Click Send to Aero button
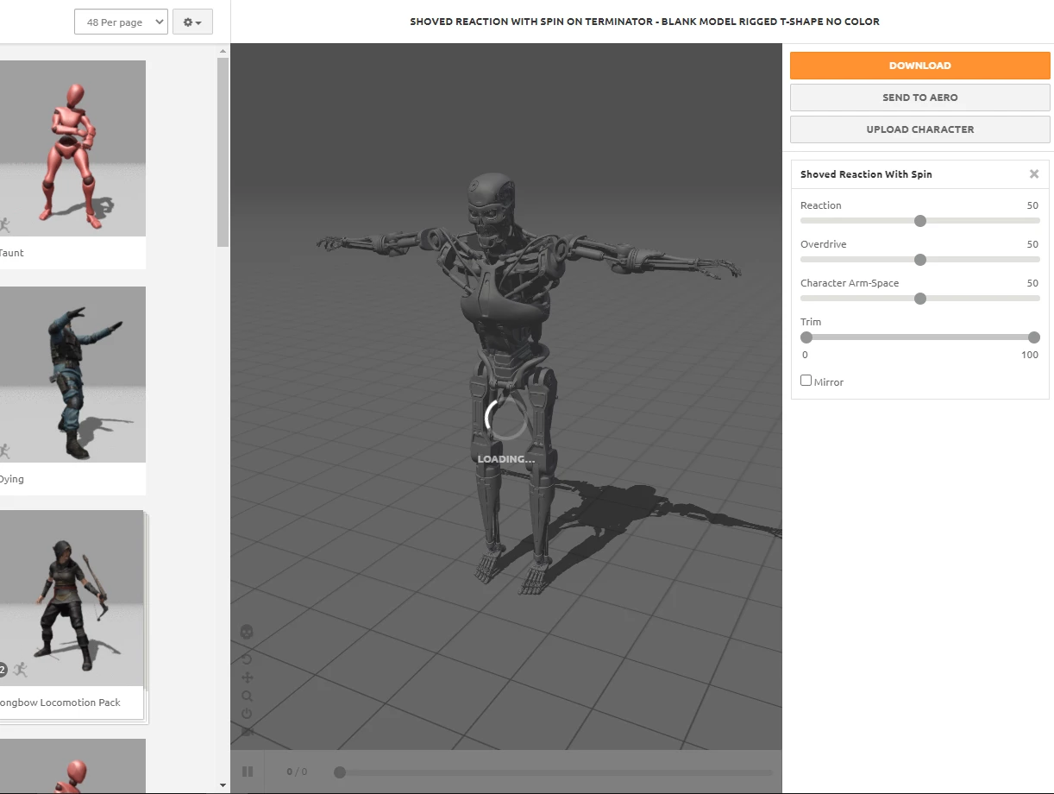Viewport: 1054px width, 794px height. pyautogui.click(x=920, y=98)
